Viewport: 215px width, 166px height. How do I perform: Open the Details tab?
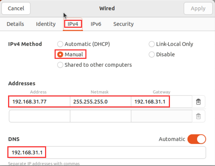click(x=15, y=24)
